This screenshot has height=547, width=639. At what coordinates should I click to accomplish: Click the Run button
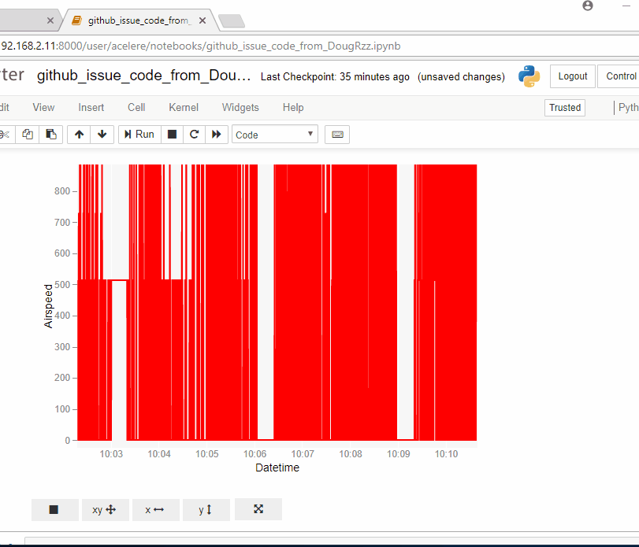[139, 134]
